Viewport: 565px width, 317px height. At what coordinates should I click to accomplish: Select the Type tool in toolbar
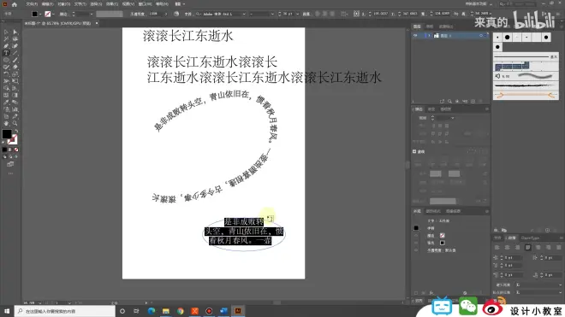tap(6, 53)
